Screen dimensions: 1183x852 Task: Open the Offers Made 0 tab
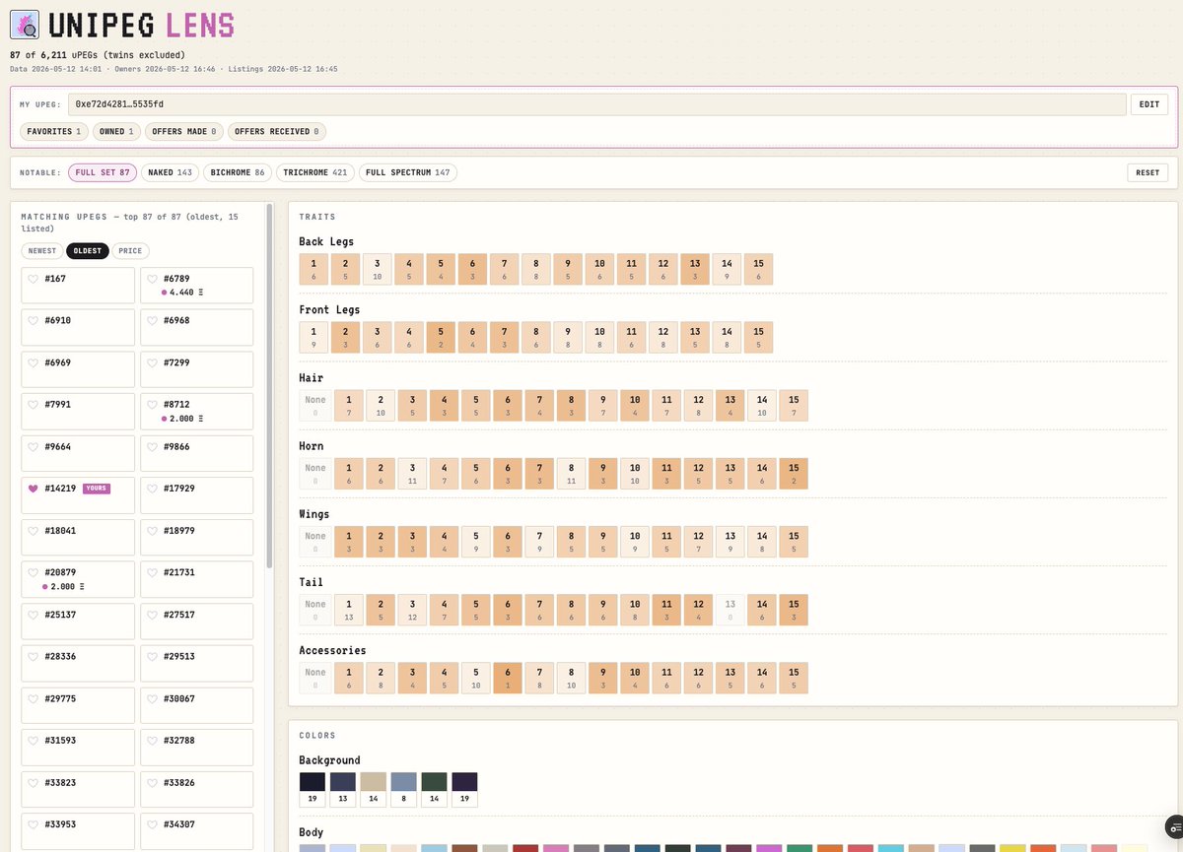184,131
